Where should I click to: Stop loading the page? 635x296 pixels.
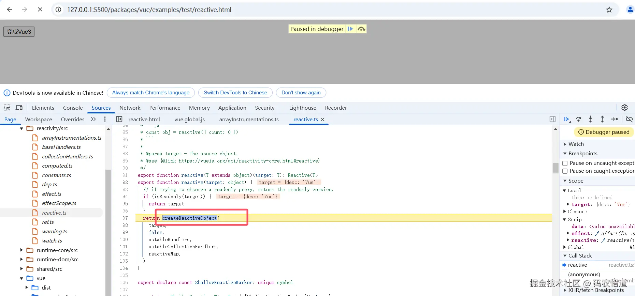pos(40,10)
